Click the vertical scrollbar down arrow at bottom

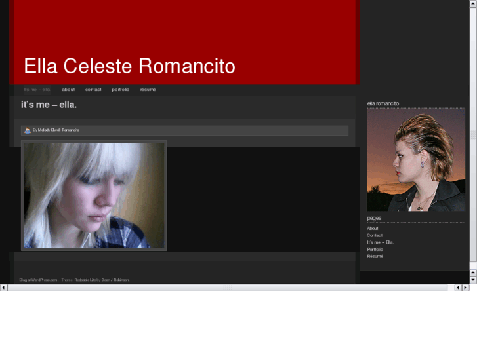[473, 280]
